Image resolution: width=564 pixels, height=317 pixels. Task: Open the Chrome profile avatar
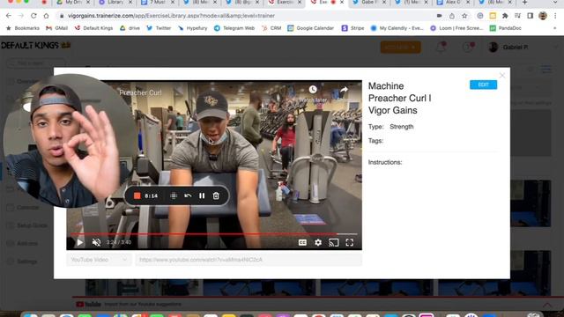(543, 16)
